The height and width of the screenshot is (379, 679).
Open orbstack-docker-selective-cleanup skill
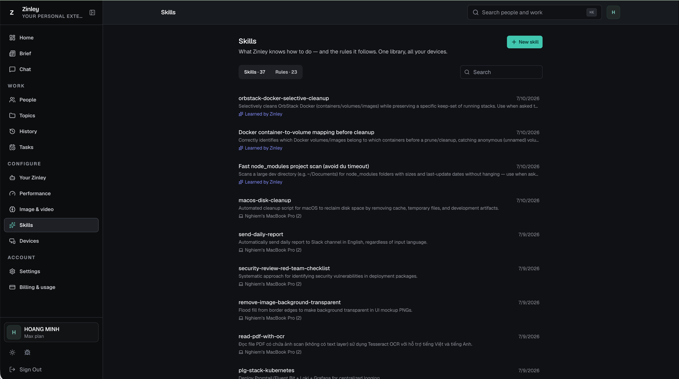283,98
